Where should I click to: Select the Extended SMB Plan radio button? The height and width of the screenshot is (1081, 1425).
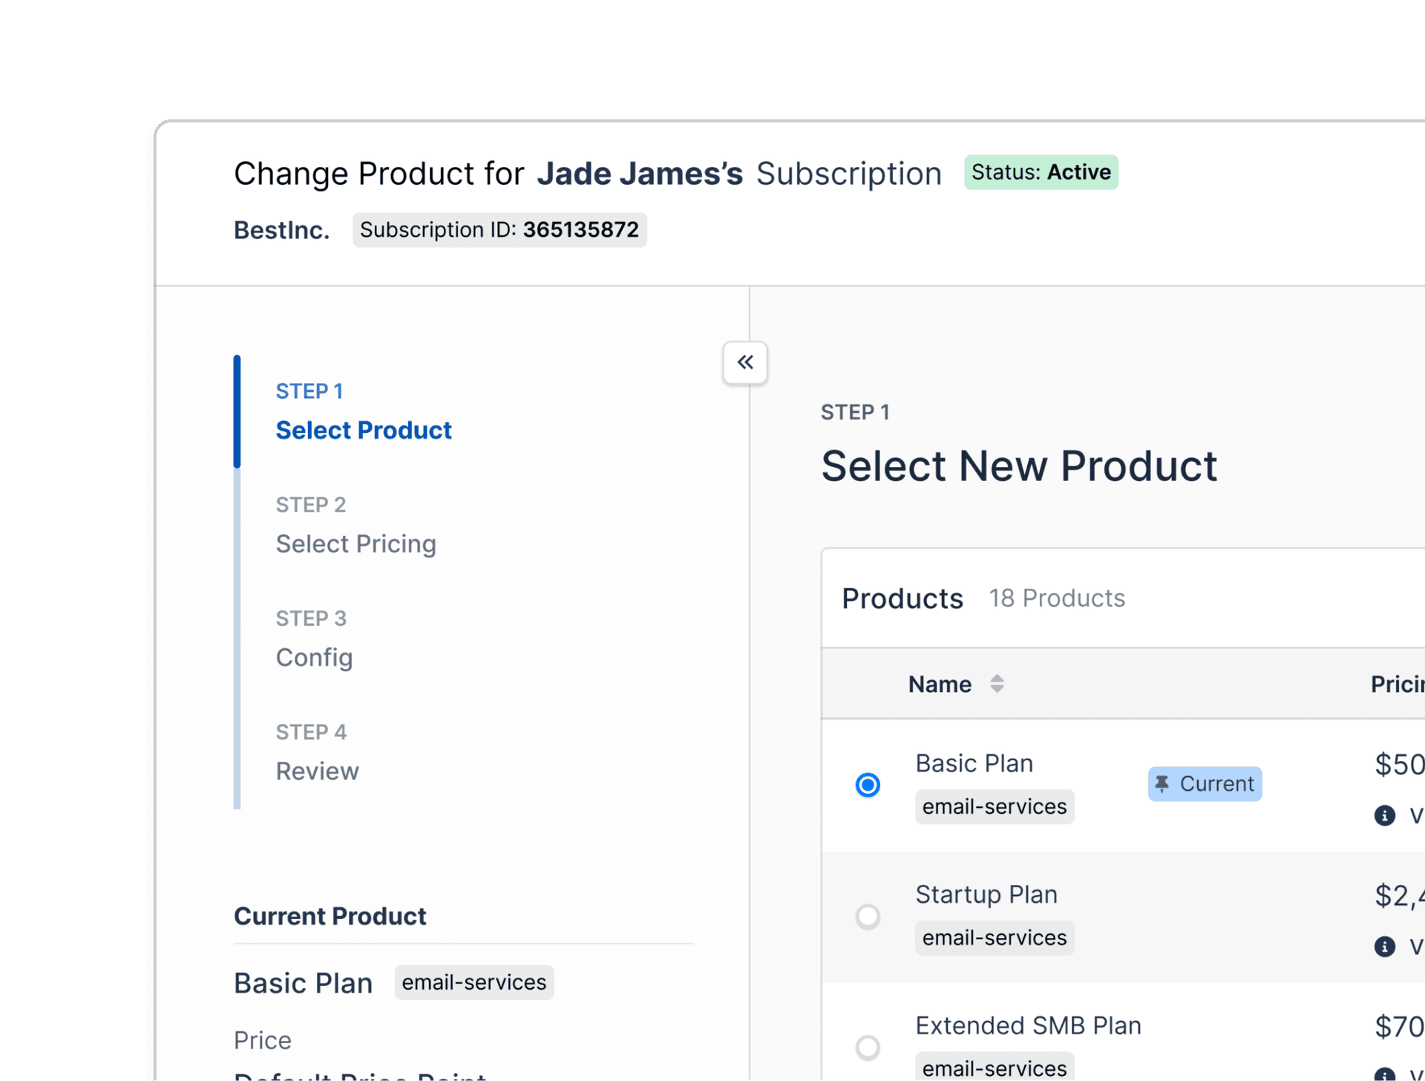coord(868,1048)
